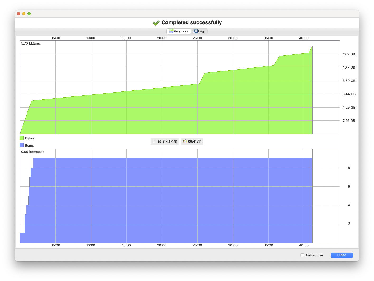
Task: Click the 5.70 MB/sec rate label
Action: click(31, 43)
